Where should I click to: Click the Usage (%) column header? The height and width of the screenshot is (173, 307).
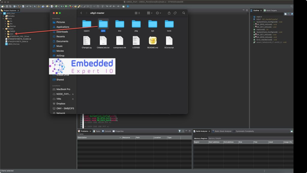click(x=288, y=142)
